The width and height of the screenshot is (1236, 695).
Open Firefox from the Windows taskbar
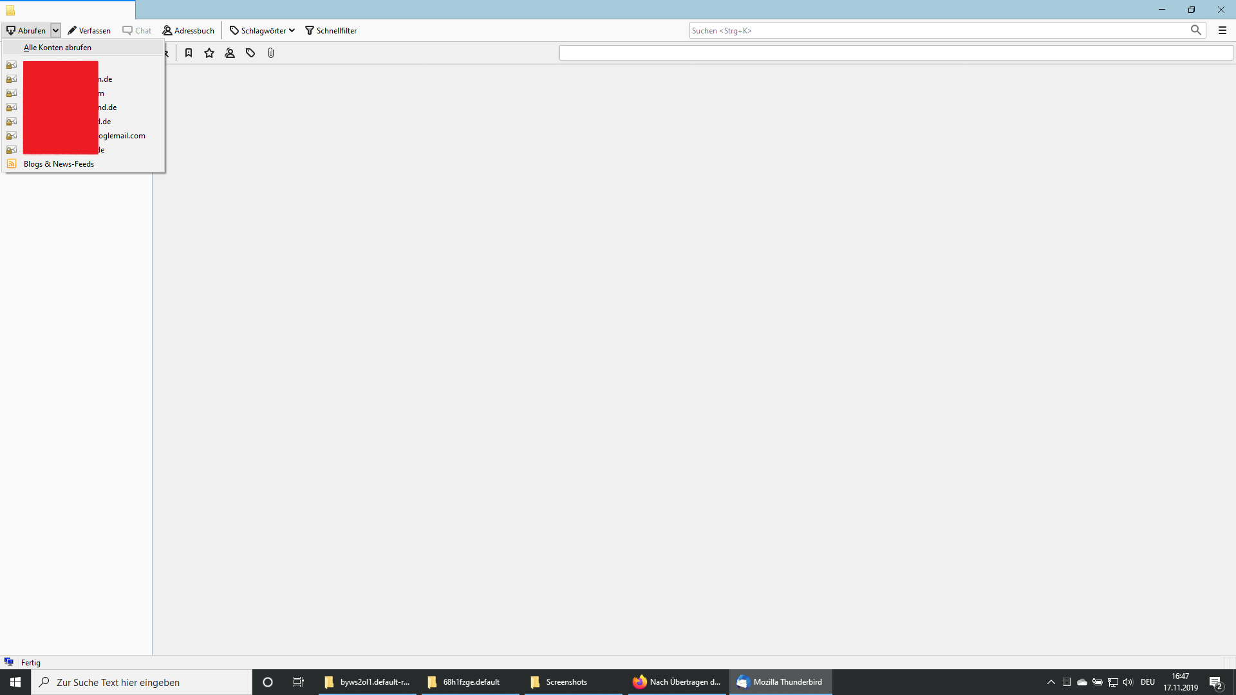677,682
